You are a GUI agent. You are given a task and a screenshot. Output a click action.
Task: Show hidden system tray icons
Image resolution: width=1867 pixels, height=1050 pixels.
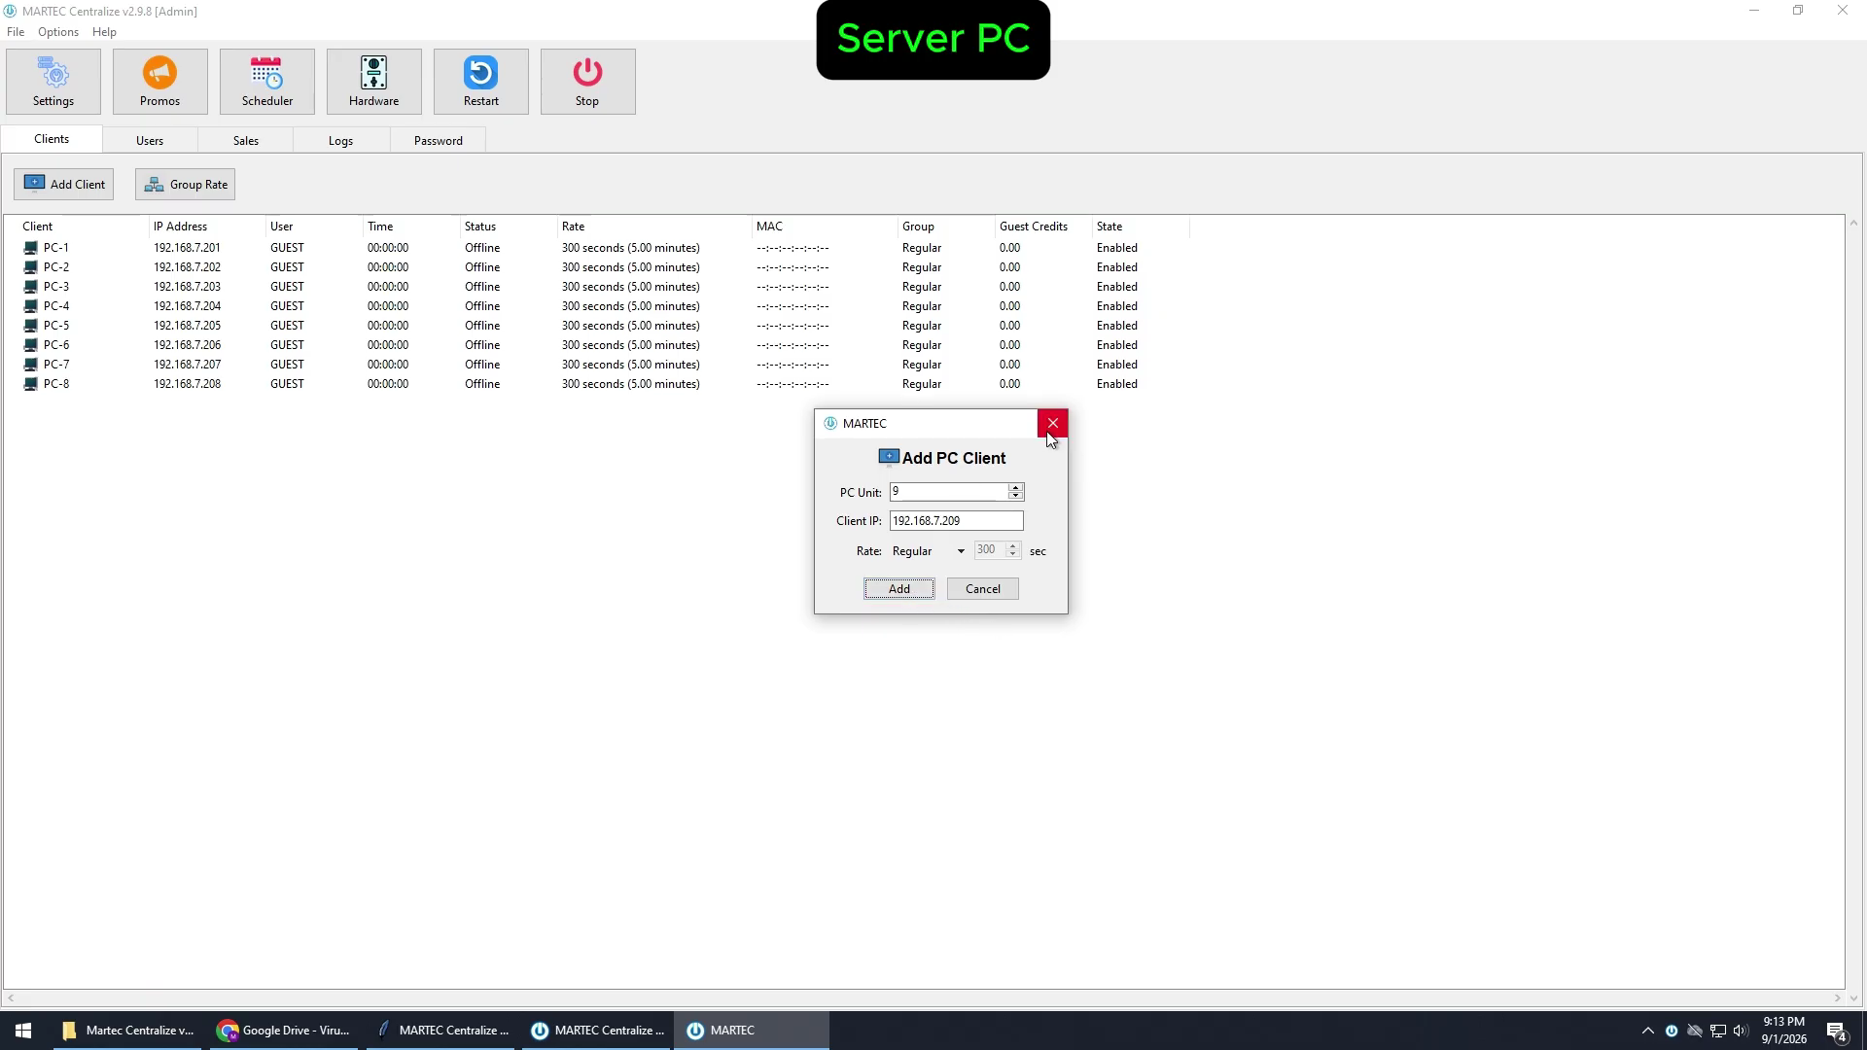click(x=1647, y=1031)
